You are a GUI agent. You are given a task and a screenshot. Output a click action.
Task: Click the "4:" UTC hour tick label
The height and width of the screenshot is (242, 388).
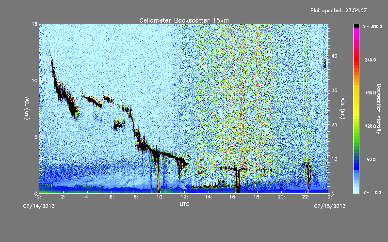point(87,197)
